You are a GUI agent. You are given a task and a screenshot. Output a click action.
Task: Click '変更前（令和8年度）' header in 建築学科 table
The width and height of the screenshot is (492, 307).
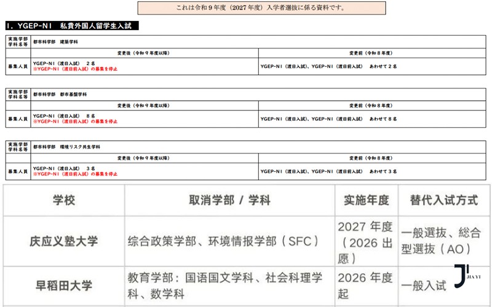tap(371, 53)
